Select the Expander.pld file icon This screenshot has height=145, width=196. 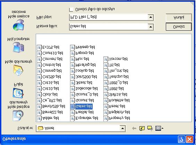click(x=73, y=119)
